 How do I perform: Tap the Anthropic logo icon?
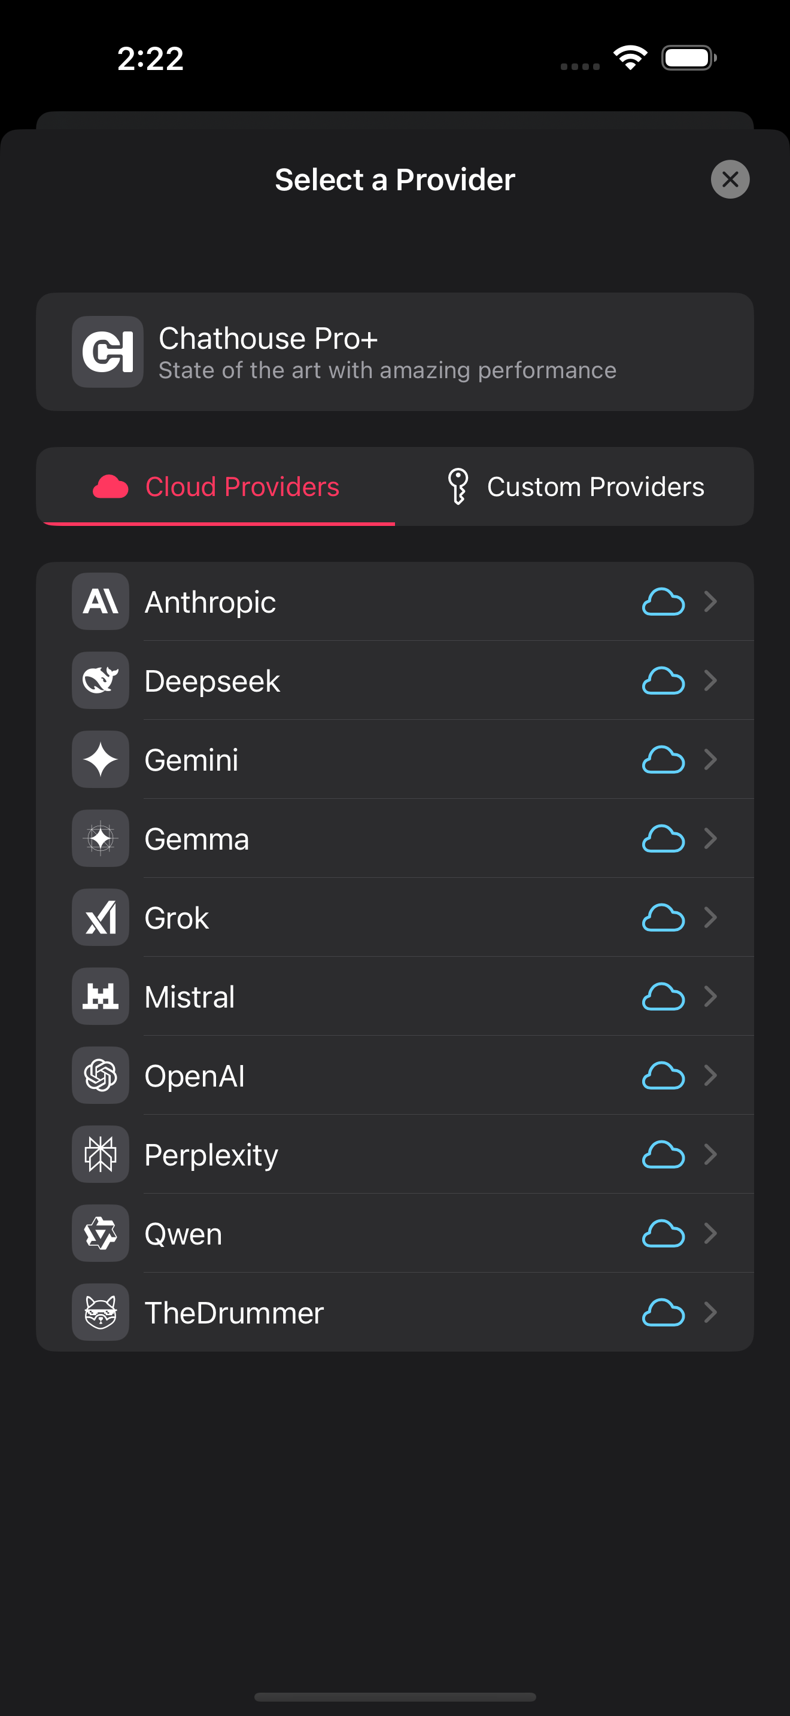click(101, 601)
